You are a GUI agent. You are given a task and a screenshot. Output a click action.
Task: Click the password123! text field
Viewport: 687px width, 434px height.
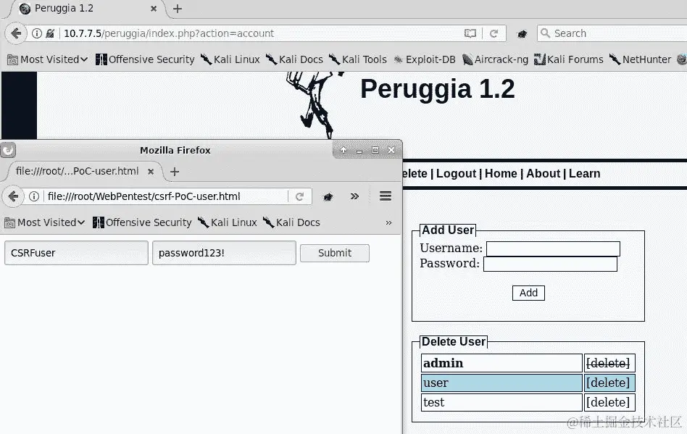tap(224, 253)
